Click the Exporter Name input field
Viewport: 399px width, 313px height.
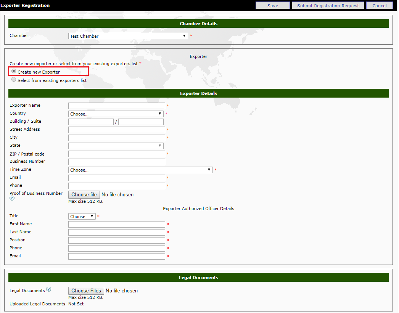point(116,106)
